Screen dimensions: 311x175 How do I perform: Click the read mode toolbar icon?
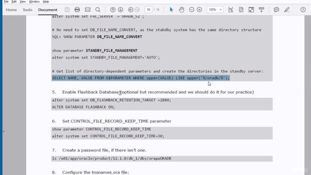point(261,10)
